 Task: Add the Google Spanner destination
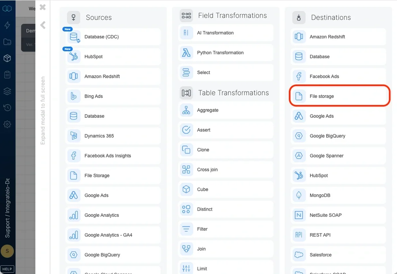tap(338, 156)
